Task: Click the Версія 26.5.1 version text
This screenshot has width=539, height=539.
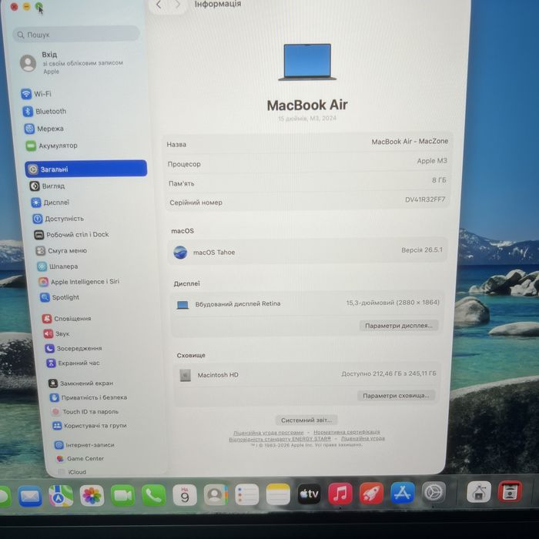Action: pos(422,250)
